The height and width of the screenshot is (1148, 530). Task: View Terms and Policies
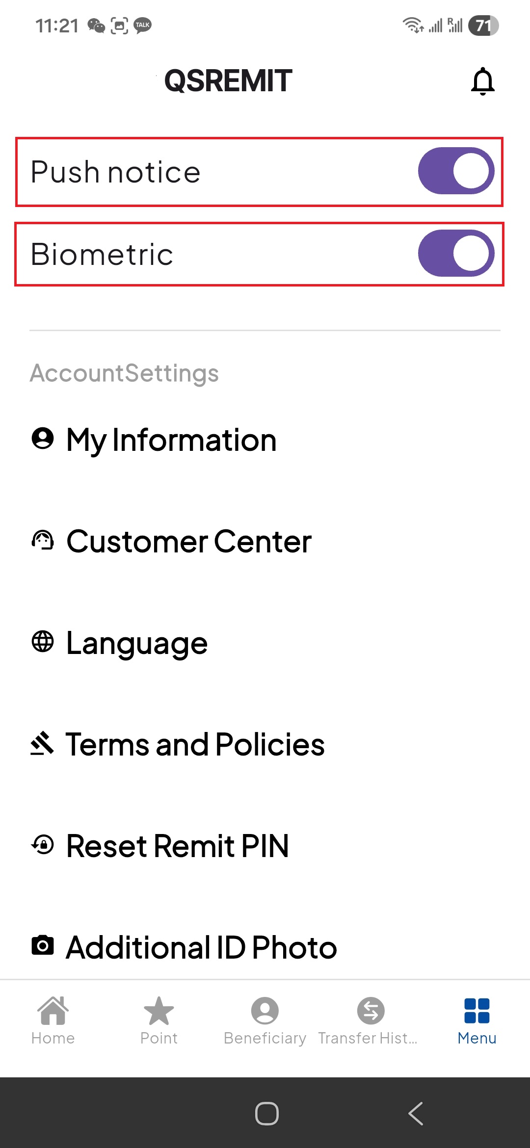tap(195, 745)
